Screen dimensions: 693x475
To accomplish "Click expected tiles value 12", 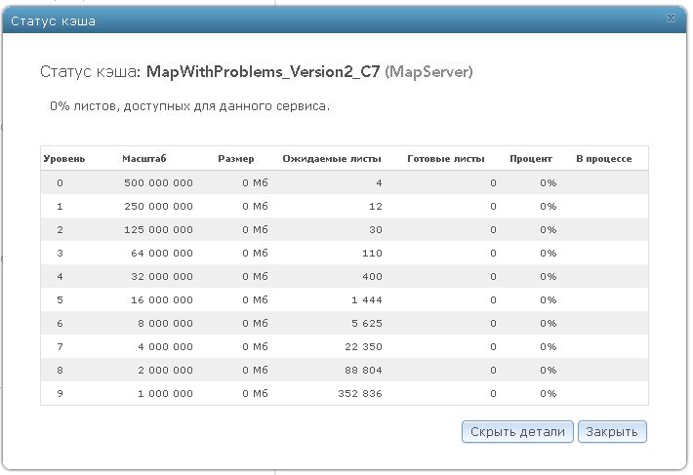I will click(x=376, y=206).
